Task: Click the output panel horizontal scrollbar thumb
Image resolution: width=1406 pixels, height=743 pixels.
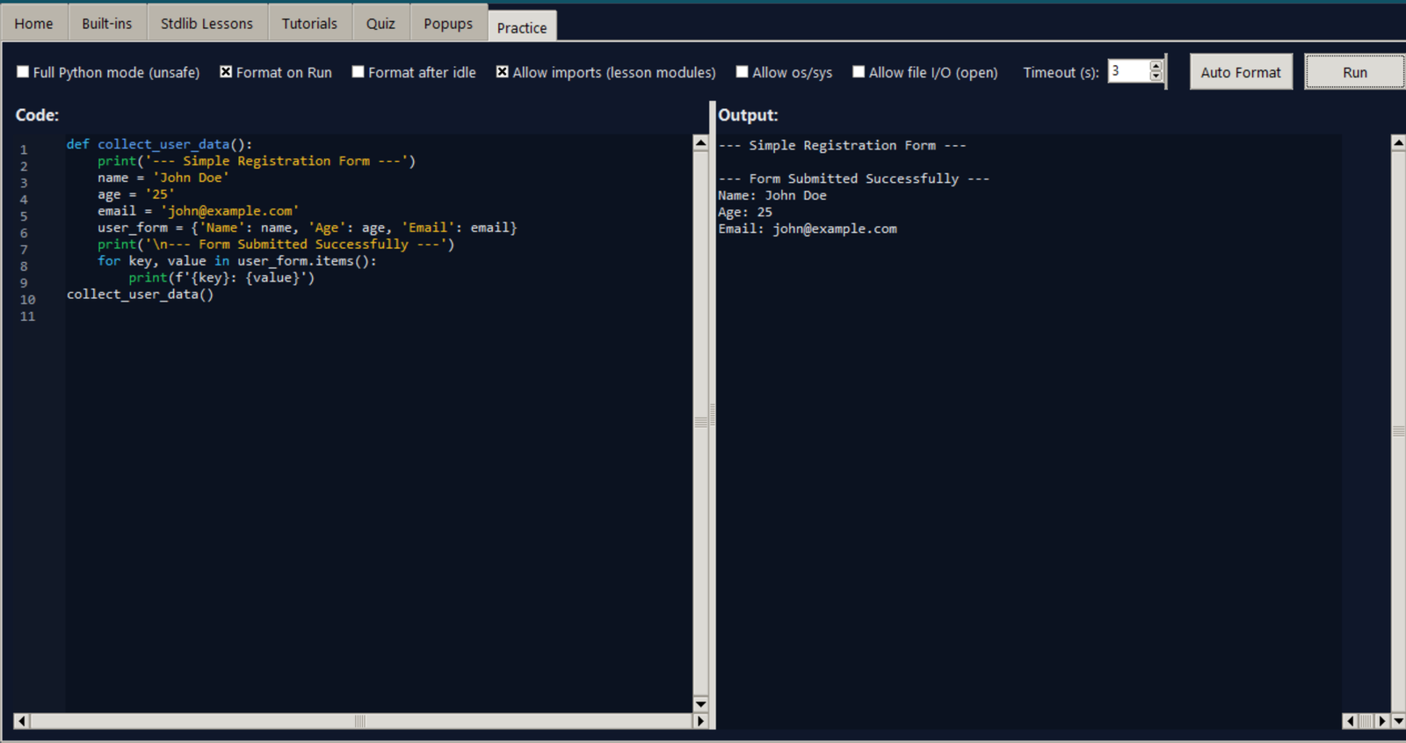Action: click(x=1366, y=721)
